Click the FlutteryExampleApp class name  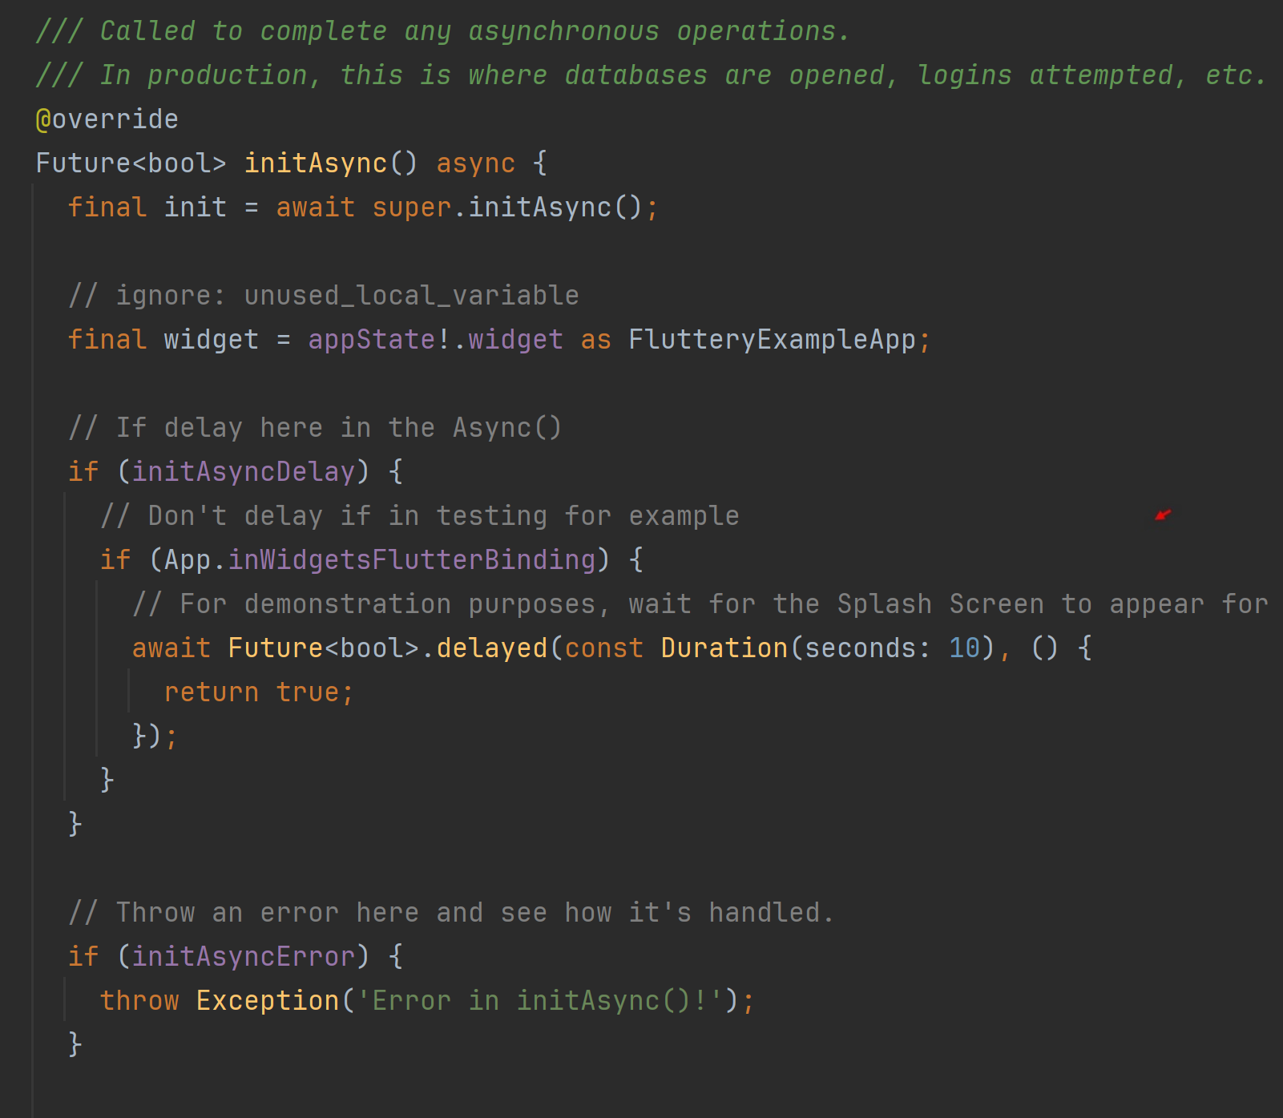[x=772, y=340]
